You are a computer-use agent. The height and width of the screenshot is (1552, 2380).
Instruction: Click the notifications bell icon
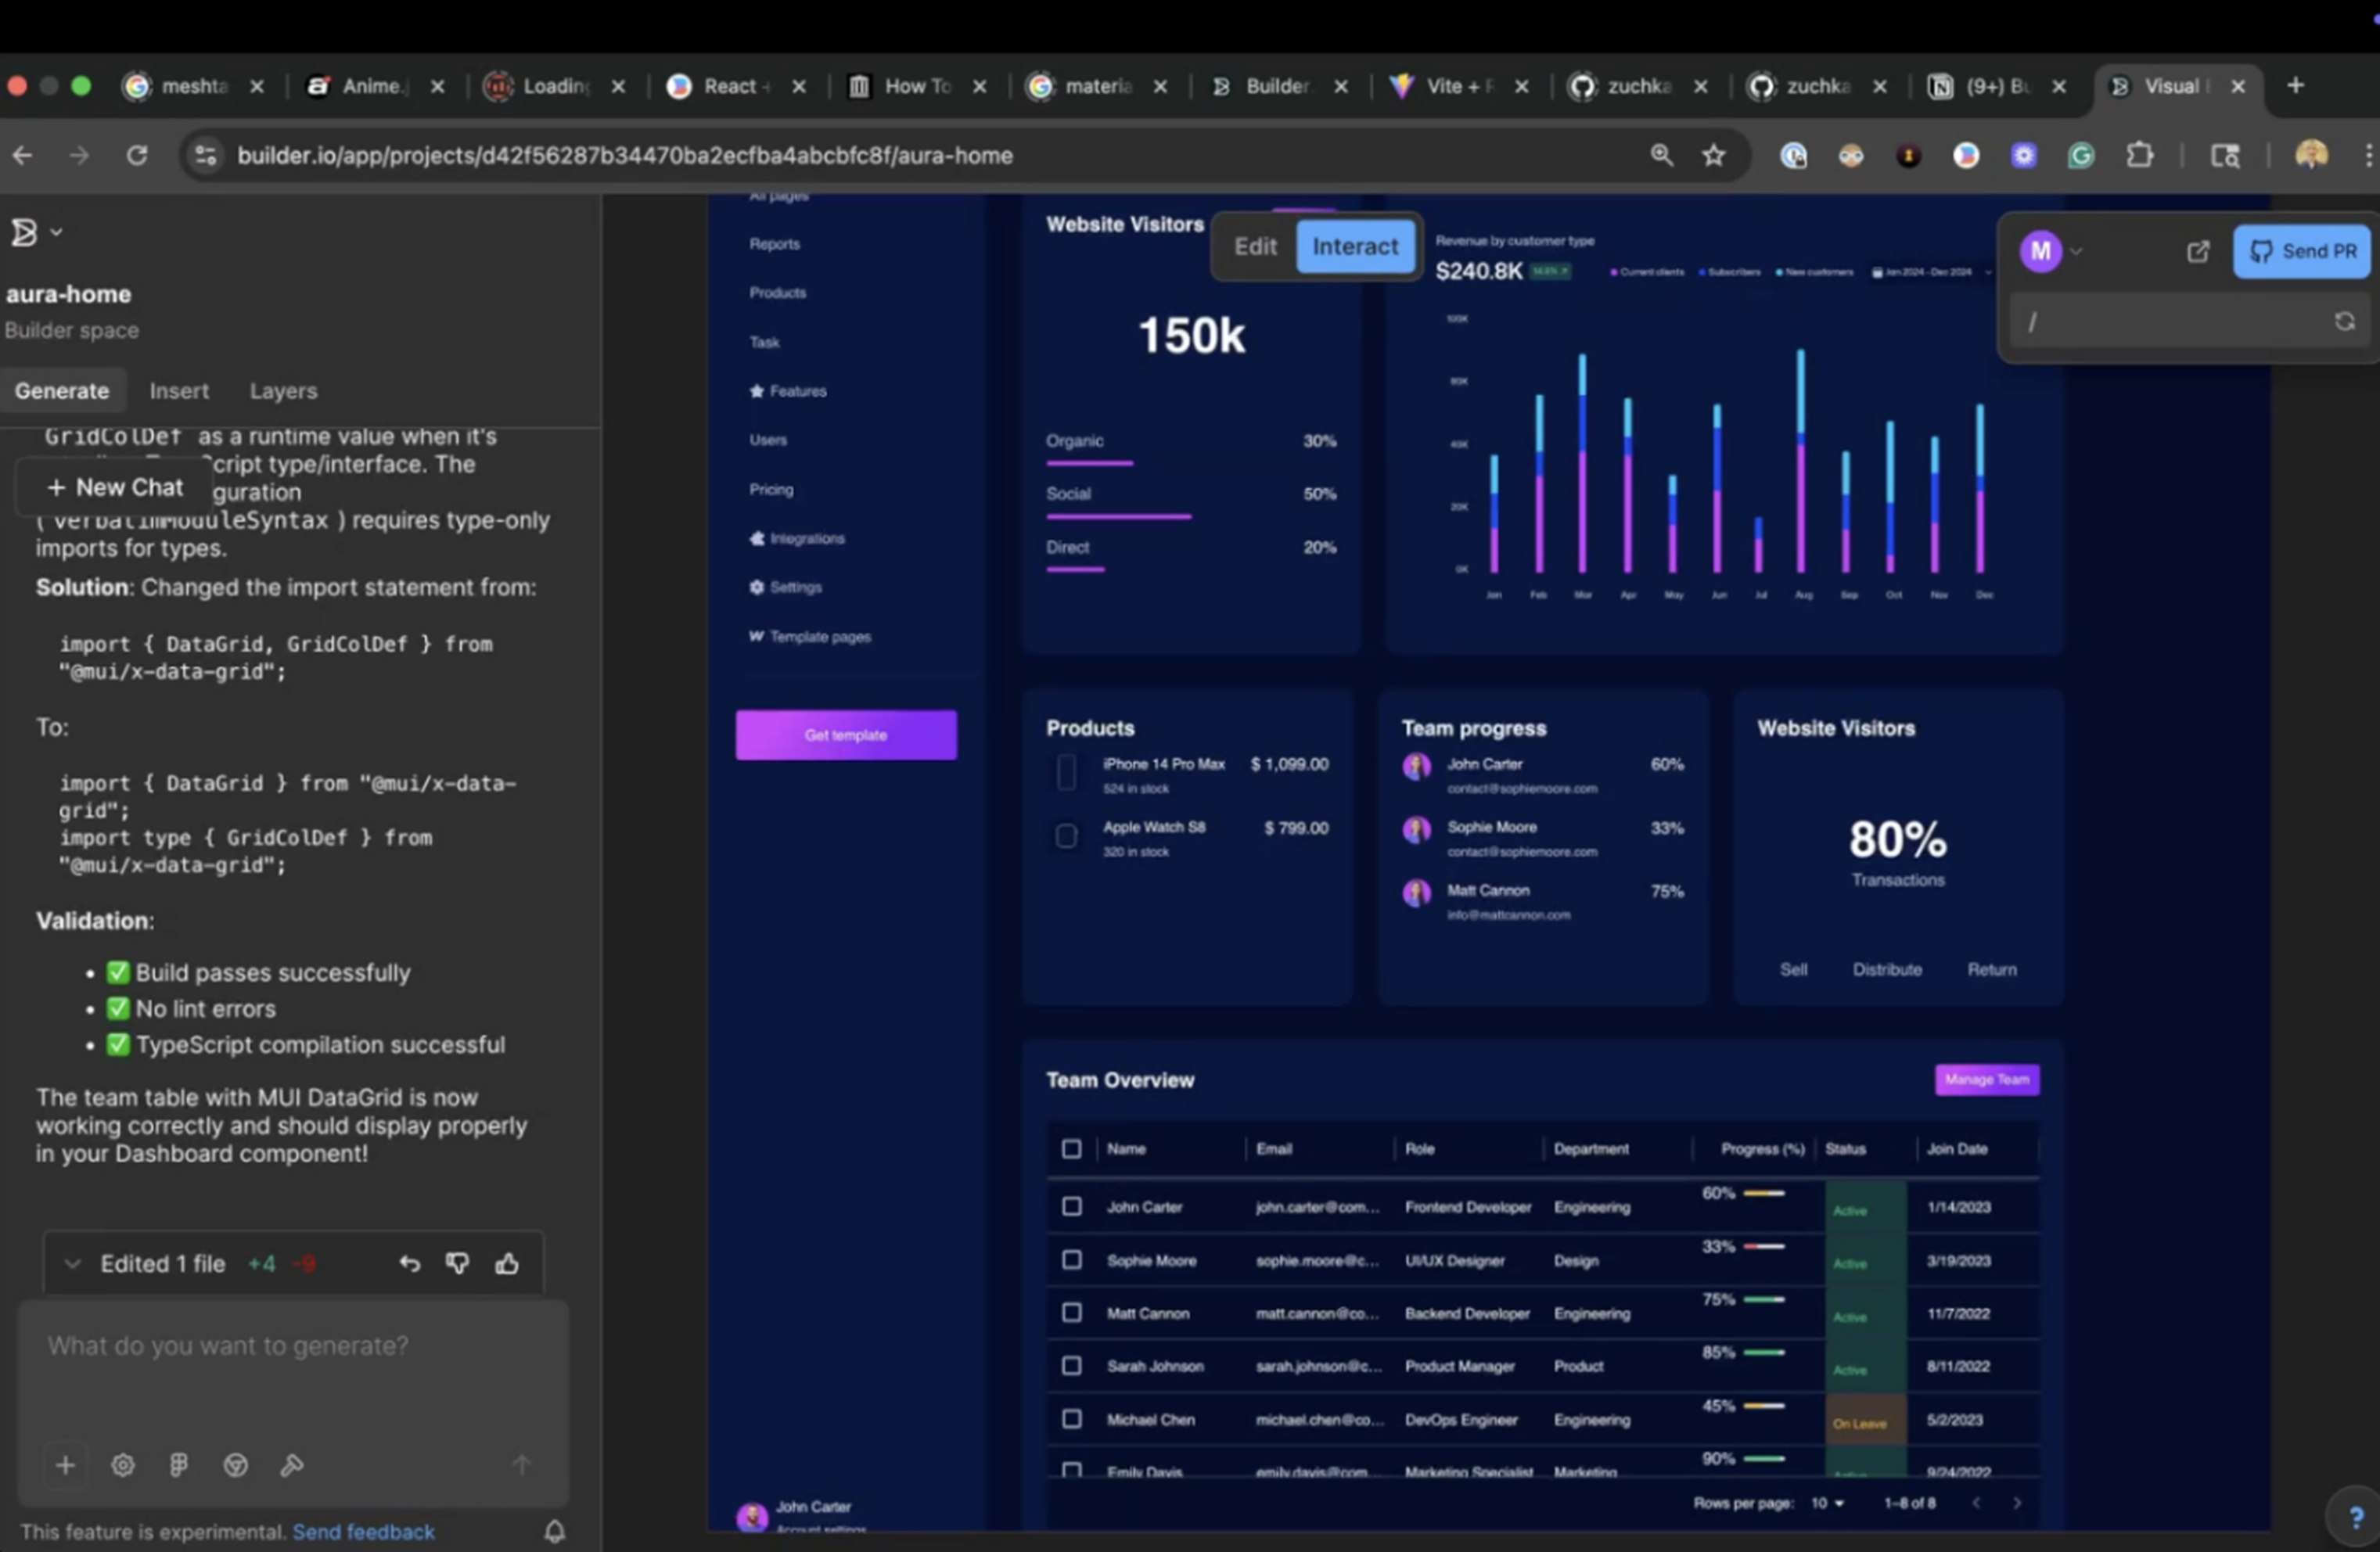coord(555,1531)
